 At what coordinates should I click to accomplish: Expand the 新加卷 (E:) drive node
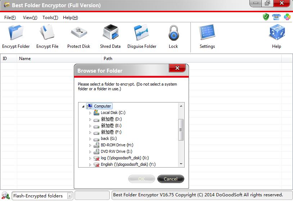pos(90,126)
